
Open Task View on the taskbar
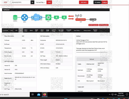pyautogui.click(x=33, y=95)
